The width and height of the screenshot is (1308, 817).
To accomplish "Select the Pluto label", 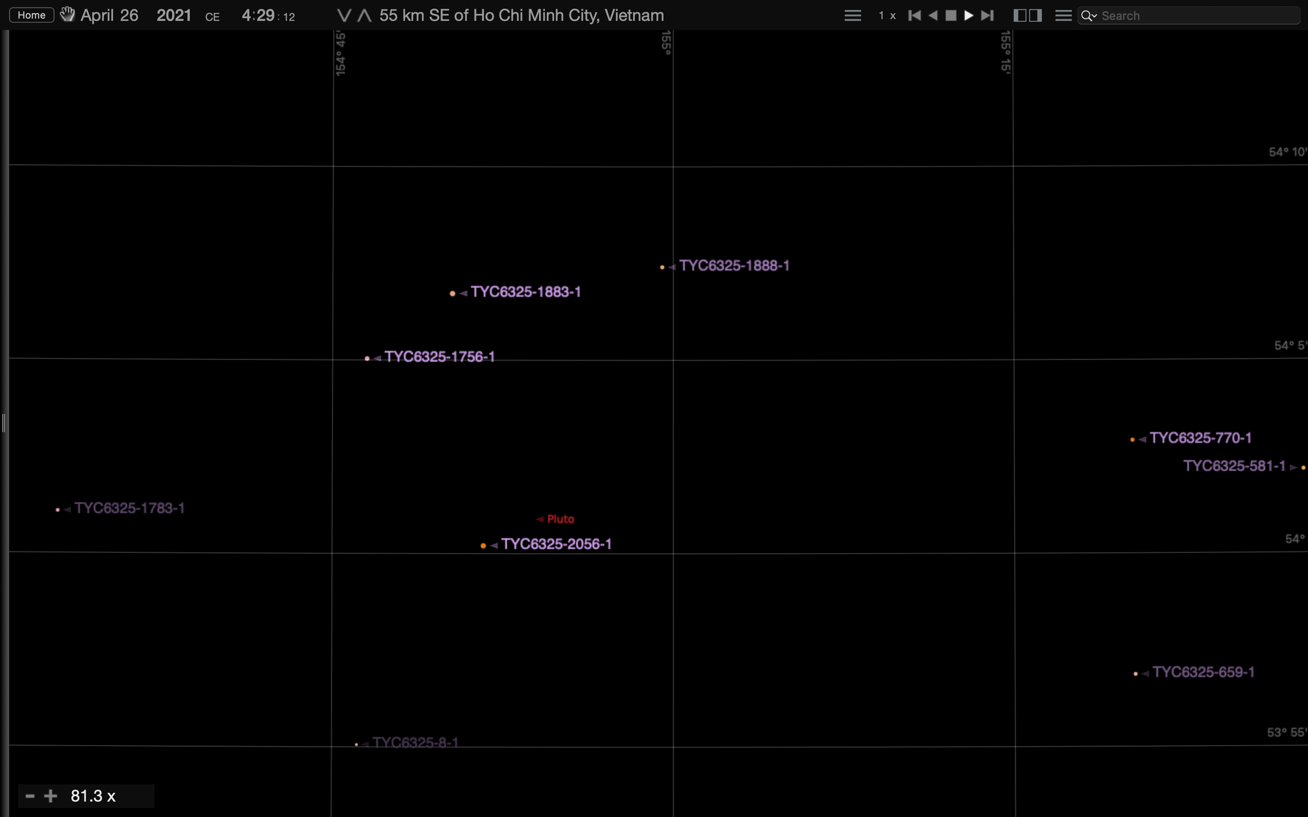I will point(560,520).
